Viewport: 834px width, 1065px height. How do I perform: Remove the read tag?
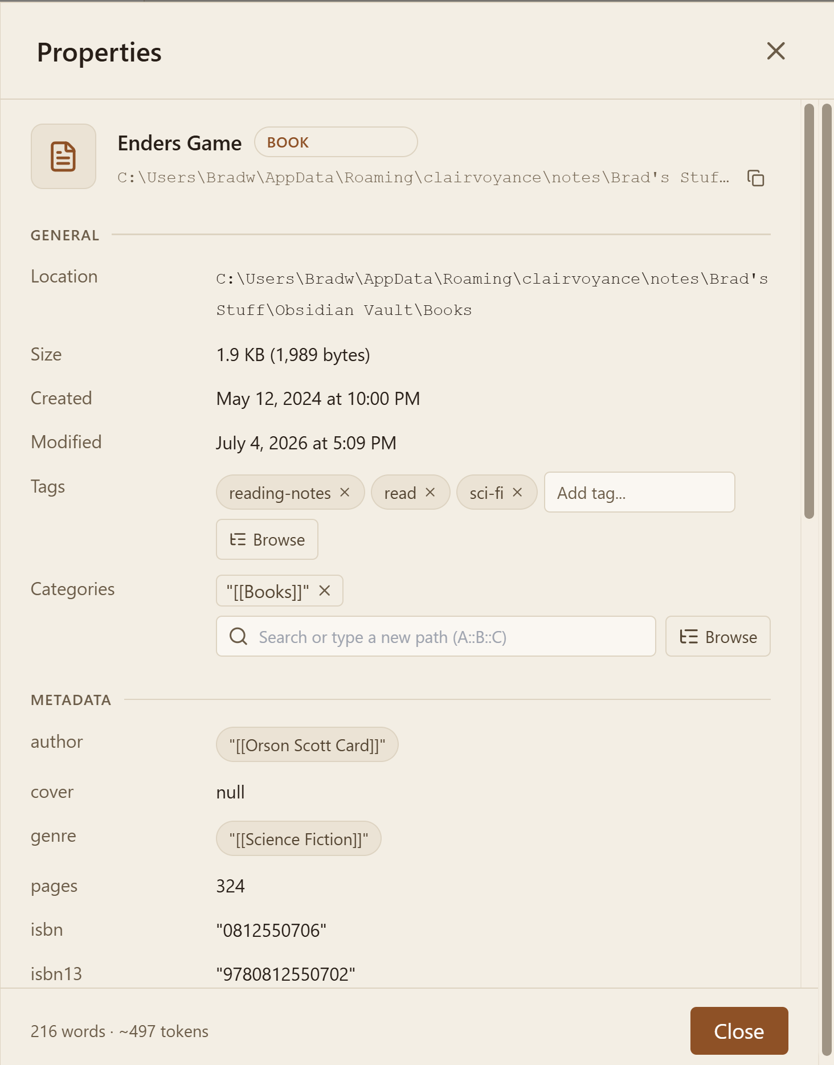[x=430, y=492]
